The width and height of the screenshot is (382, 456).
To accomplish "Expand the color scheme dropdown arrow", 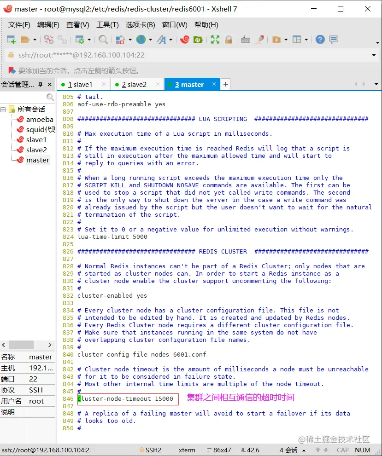I will (x=130, y=40).
